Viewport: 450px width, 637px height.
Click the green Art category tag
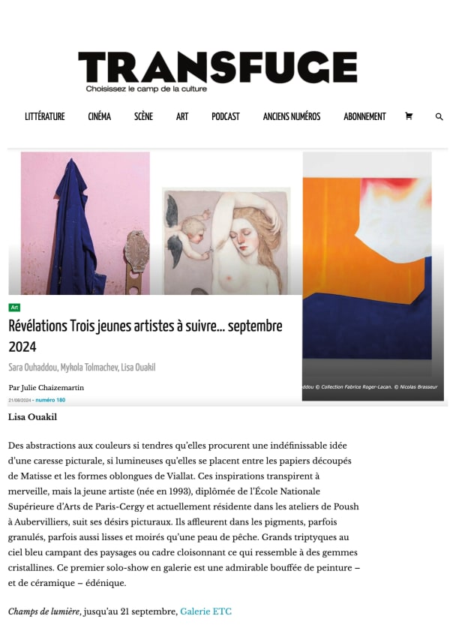[x=14, y=308]
